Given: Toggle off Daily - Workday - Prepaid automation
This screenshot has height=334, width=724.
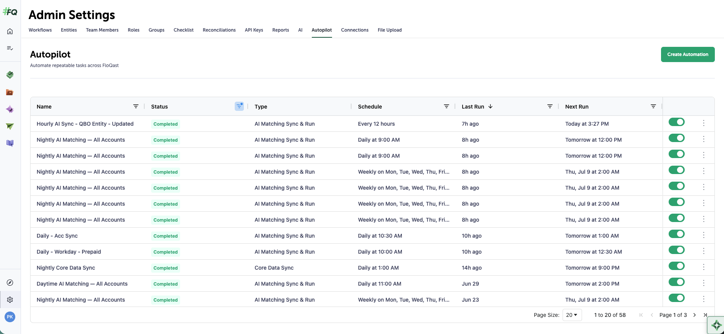Looking at the screenshot, I should click(676, 250).
